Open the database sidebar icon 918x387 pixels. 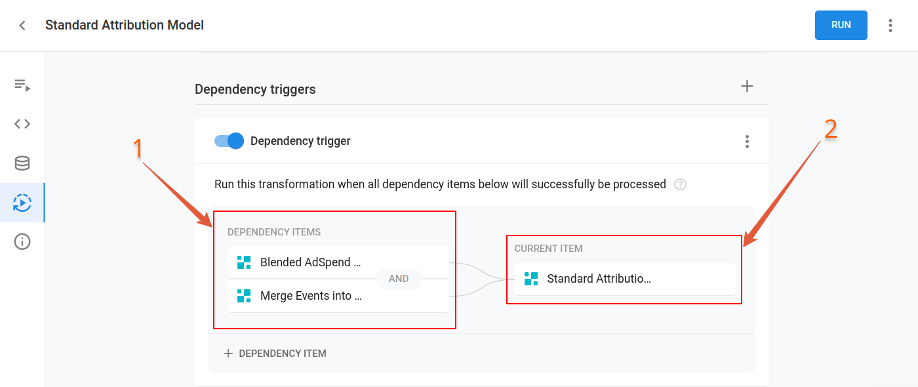click(22, 163)
